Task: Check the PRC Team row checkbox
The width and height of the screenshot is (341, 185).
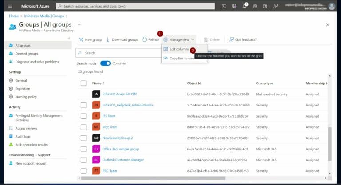Action: [x=83, y=171]
